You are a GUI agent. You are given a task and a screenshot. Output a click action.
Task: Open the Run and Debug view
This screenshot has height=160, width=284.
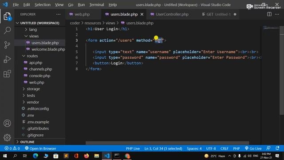[x=7, y=59]
